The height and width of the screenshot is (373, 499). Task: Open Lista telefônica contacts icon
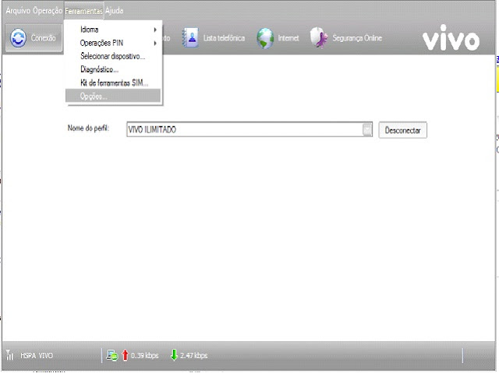(190, 38)
